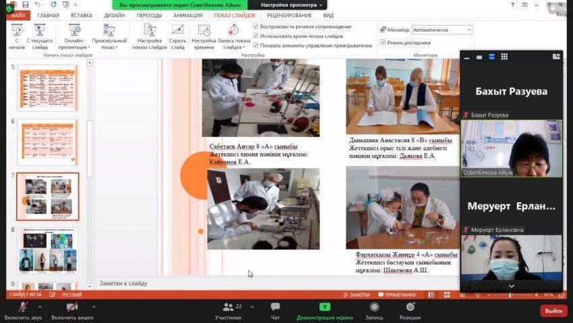This screenshot has height=323, width=573.
Task: Click Включить видео camera icon
Action: coord(72,307)
